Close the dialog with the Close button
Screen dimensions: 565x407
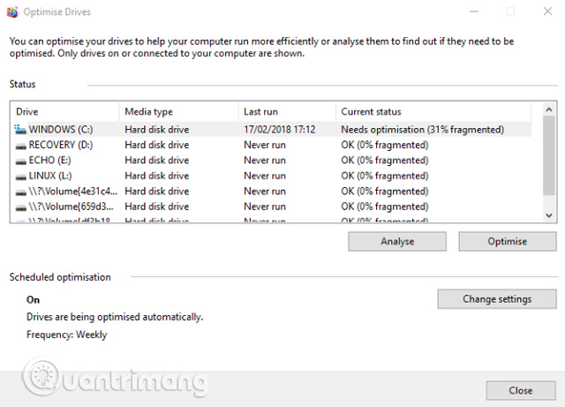tap(521, 390)
